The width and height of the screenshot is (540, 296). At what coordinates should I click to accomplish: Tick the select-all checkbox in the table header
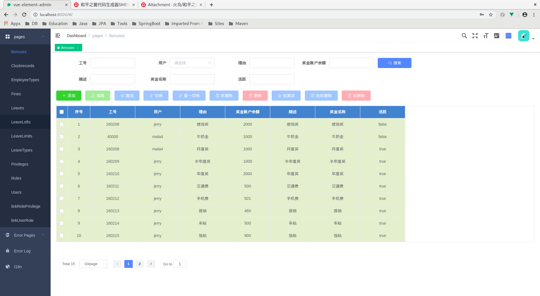coord(62,112)
